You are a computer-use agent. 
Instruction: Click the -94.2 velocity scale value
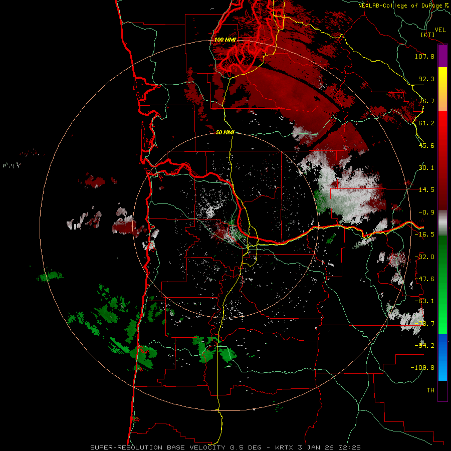[424, 346]
